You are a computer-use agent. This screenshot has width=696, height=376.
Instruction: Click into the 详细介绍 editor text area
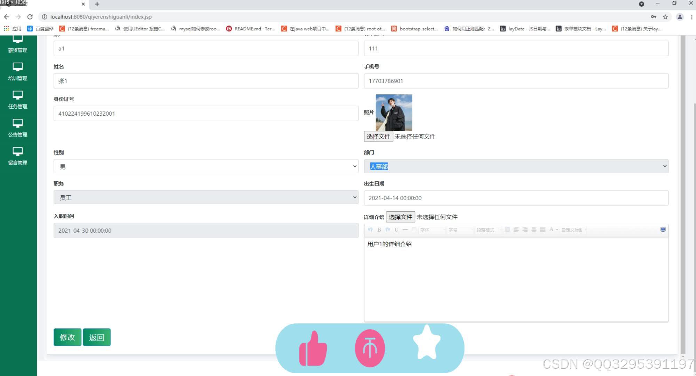(516, 279)
